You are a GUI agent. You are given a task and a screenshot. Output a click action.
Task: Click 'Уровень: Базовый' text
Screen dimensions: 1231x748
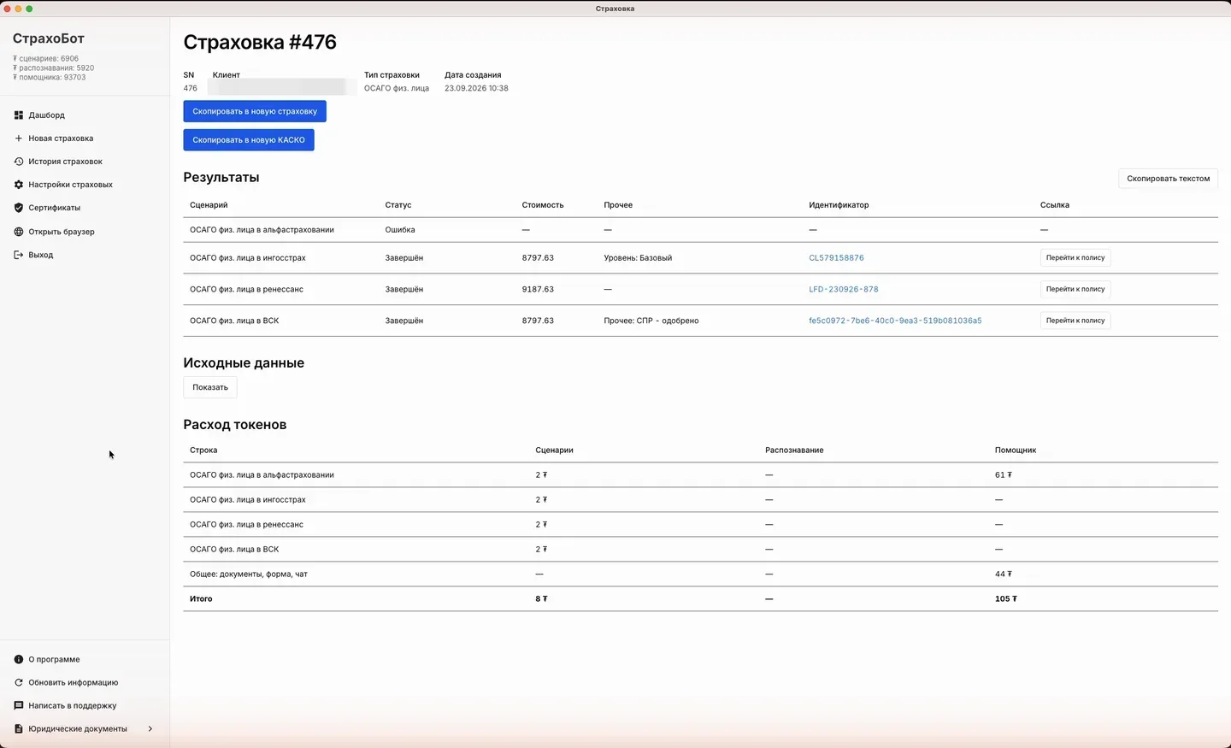(x=638, y=258)
